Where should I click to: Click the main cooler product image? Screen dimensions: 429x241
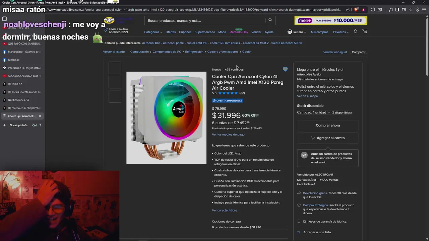tap(166, 118)
